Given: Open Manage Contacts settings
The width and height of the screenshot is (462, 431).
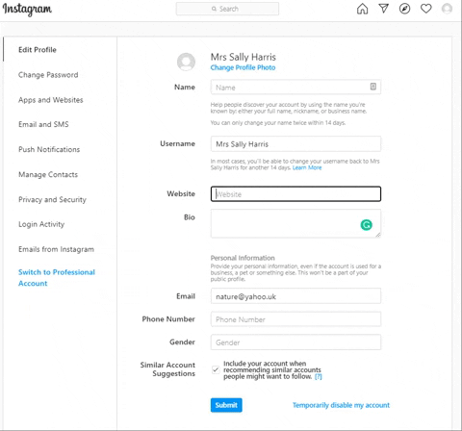Looking at the screenshot, I should (48, 174).
